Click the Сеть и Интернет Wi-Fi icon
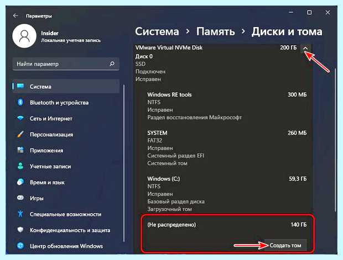Image resolution: width=343 pixels, height=260 pixels. (20, 118)
